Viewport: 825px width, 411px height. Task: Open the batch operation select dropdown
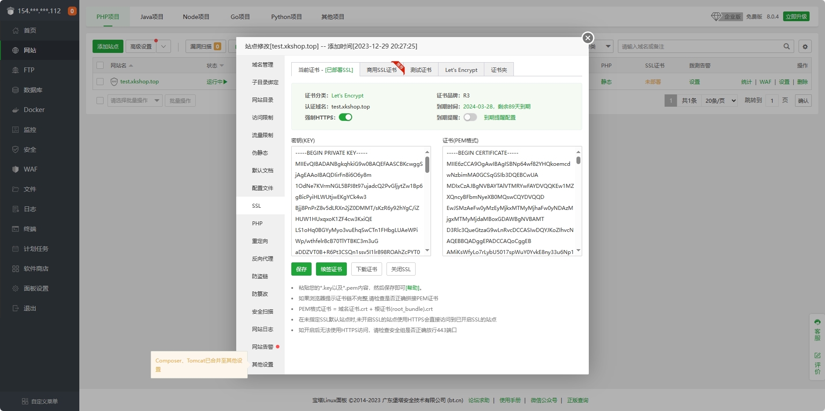(x=135, y=101)
